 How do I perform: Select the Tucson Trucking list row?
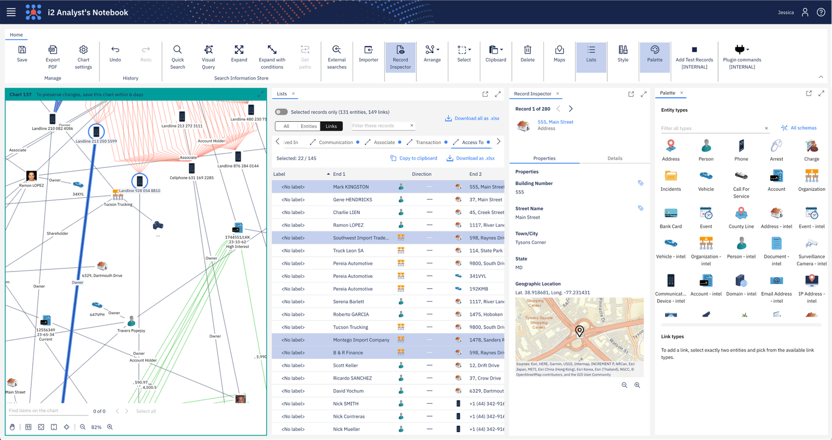pyautogui.click(x=388, y=327)
